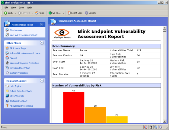Click the report scrollbar up arrow
169x130 pixels.
click(164, 28)
